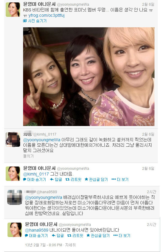Open @kimhj_0117 profile handle
The image size is (165, 252).
[x=45, y=134]
